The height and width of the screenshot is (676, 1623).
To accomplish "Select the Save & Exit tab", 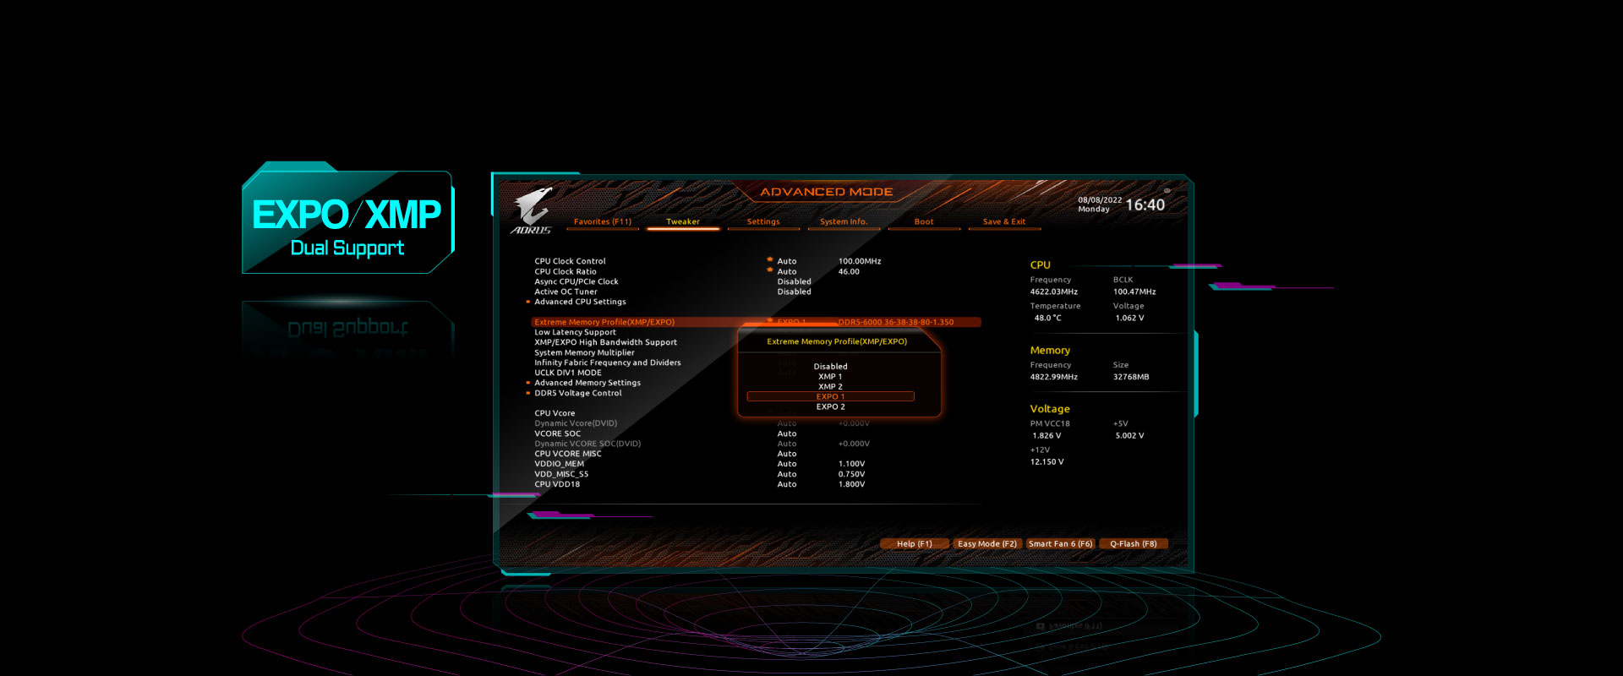I will 1003,222.
